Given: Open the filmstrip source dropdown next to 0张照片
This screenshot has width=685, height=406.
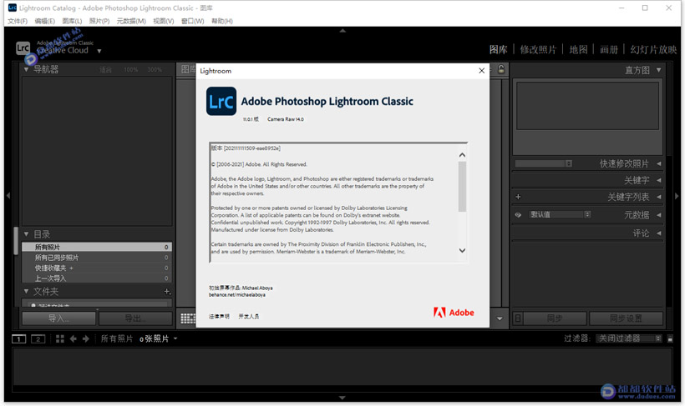Looking at the screenshot, I should click(x=175, y=338).
